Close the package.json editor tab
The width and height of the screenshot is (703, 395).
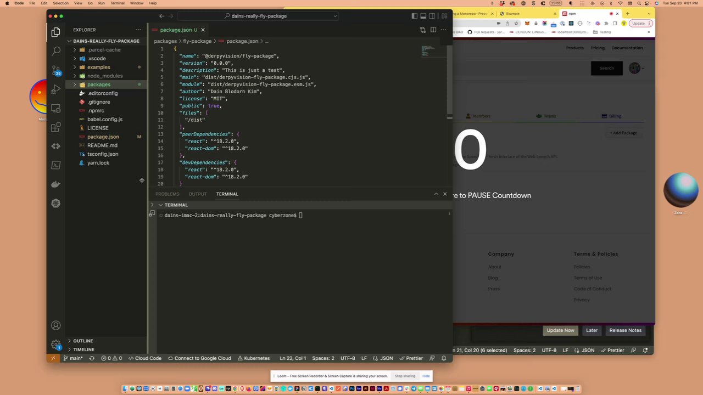pyautogui.click(x=203, y=30)
